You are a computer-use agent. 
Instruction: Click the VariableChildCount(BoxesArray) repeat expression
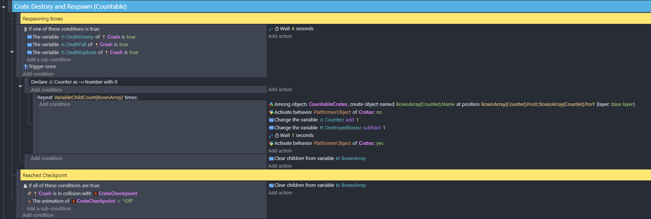(88, 98)
